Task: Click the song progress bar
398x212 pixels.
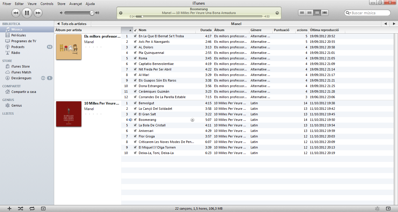Action: pyautogui.click(x=199, y=17)
